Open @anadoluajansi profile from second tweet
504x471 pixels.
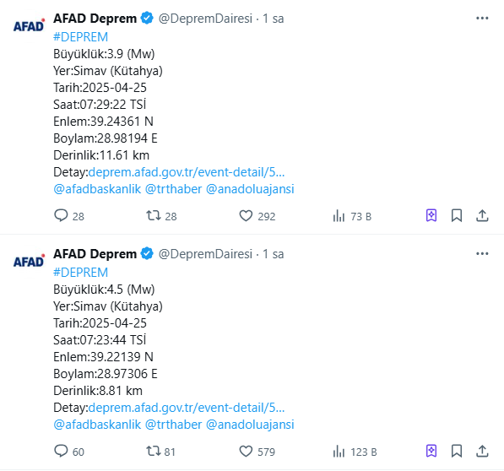[x=250, y=425]
